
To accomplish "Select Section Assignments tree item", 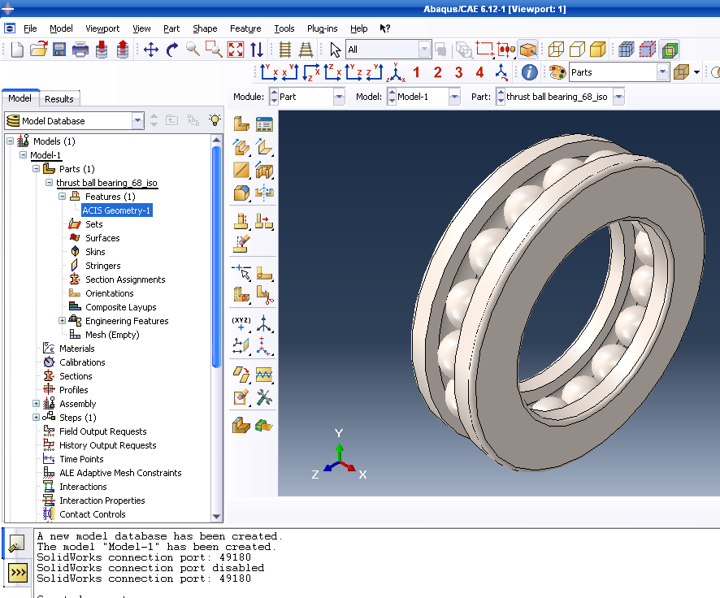I will pos(125,279).
